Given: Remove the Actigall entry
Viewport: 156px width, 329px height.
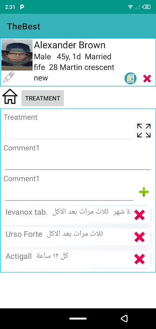Looking at the screenshot, I should tap(140, 259).
